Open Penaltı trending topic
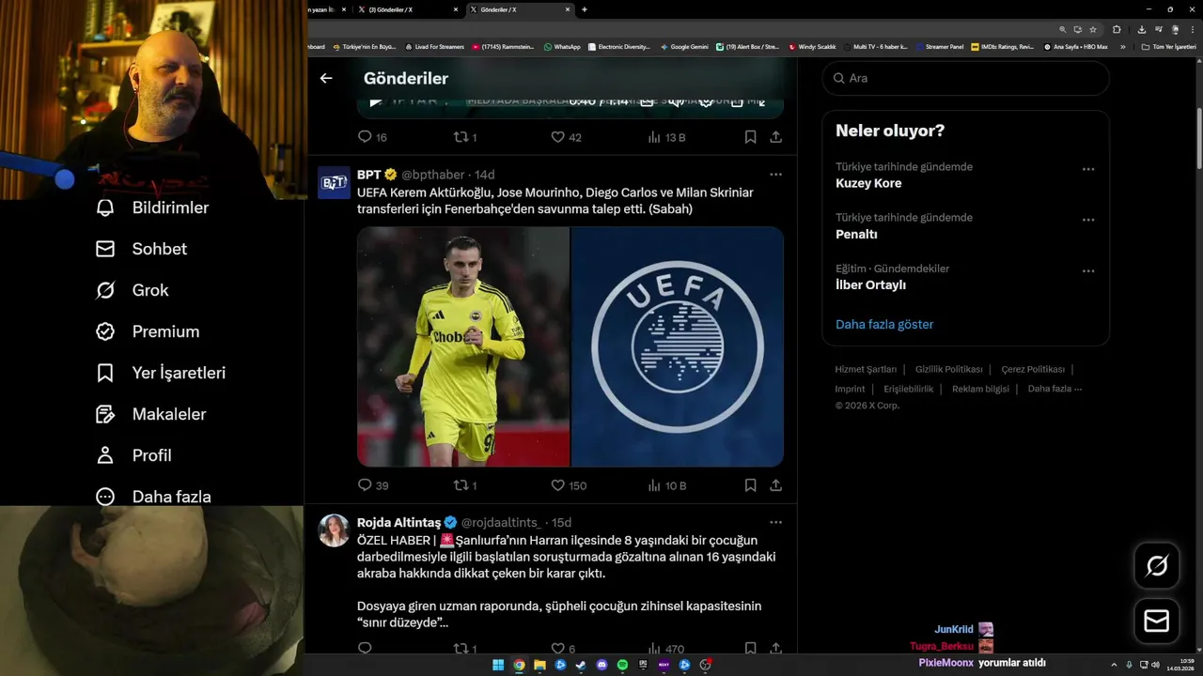1203x676 pixels. (x=856, y=234)
